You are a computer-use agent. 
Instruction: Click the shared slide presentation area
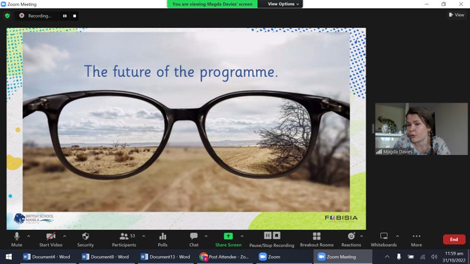pyautogui.click(x=186, y=129)
